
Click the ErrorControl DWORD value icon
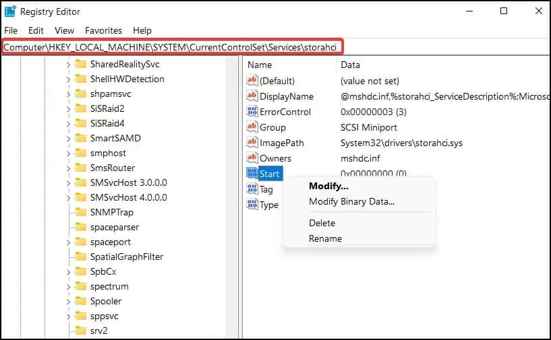pos(252,112)
